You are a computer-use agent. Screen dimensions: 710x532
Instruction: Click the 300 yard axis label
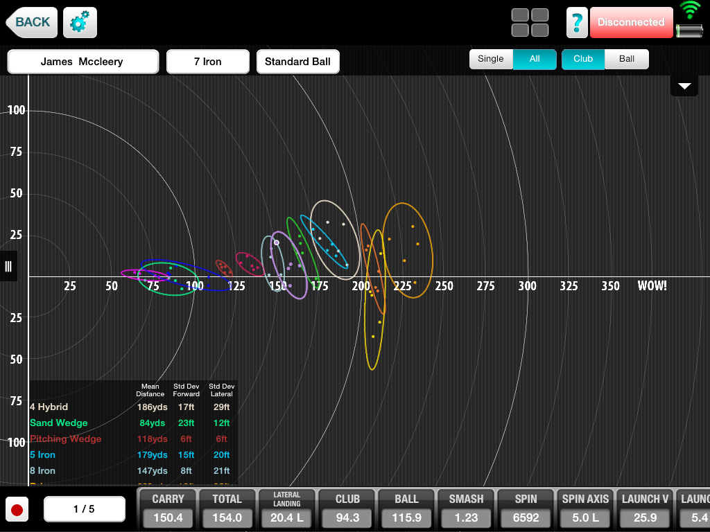pyautogui.click(x=527, y=286)
